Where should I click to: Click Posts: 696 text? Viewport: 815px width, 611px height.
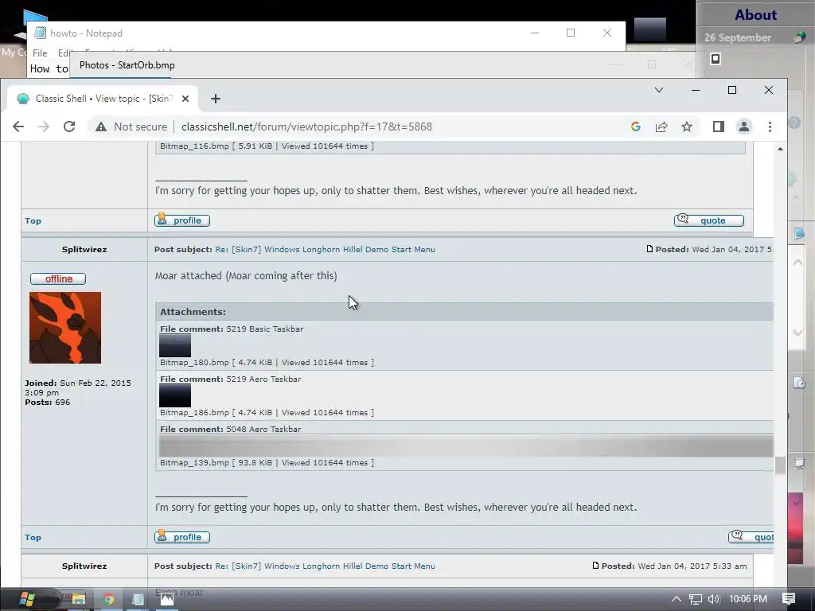47,402
